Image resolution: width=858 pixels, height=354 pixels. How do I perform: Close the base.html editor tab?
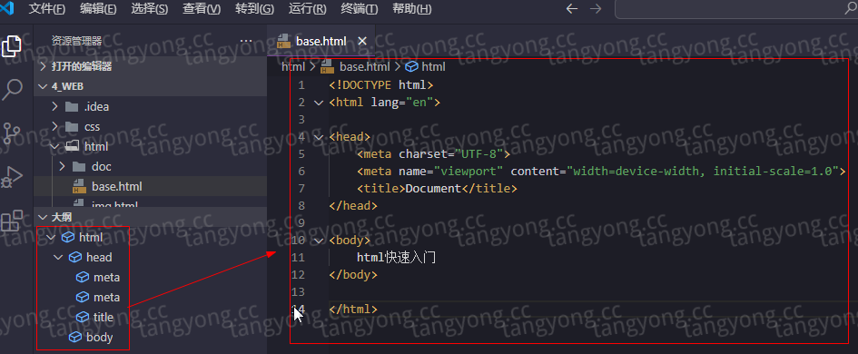coord(361,41)
